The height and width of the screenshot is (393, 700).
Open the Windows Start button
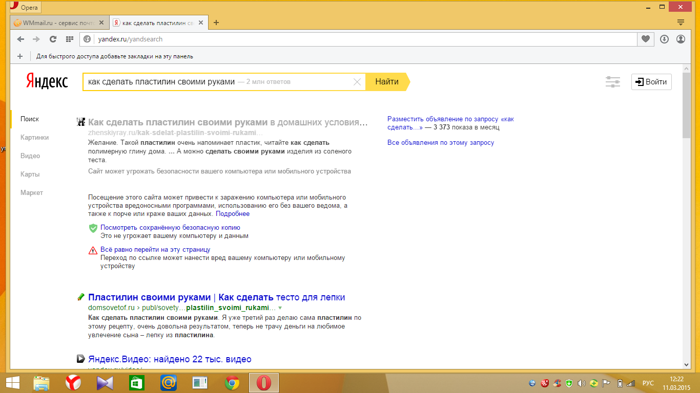click(12, 383)
